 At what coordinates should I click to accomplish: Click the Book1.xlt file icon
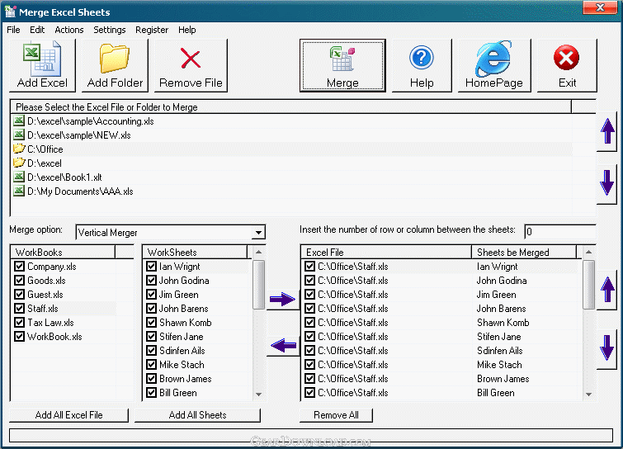[19, 177]
